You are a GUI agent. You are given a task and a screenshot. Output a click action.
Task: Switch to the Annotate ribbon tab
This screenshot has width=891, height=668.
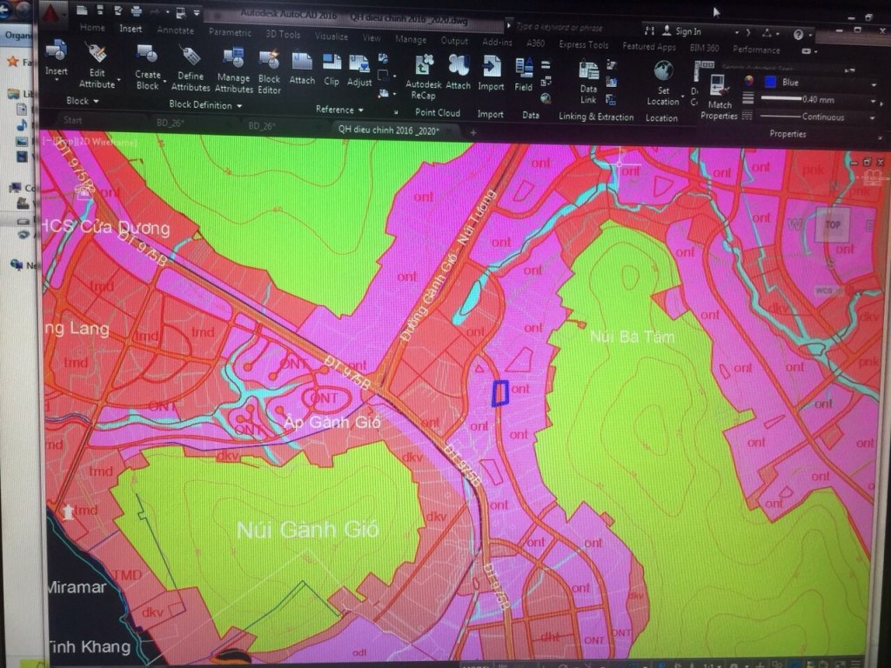tap(175, 30)
